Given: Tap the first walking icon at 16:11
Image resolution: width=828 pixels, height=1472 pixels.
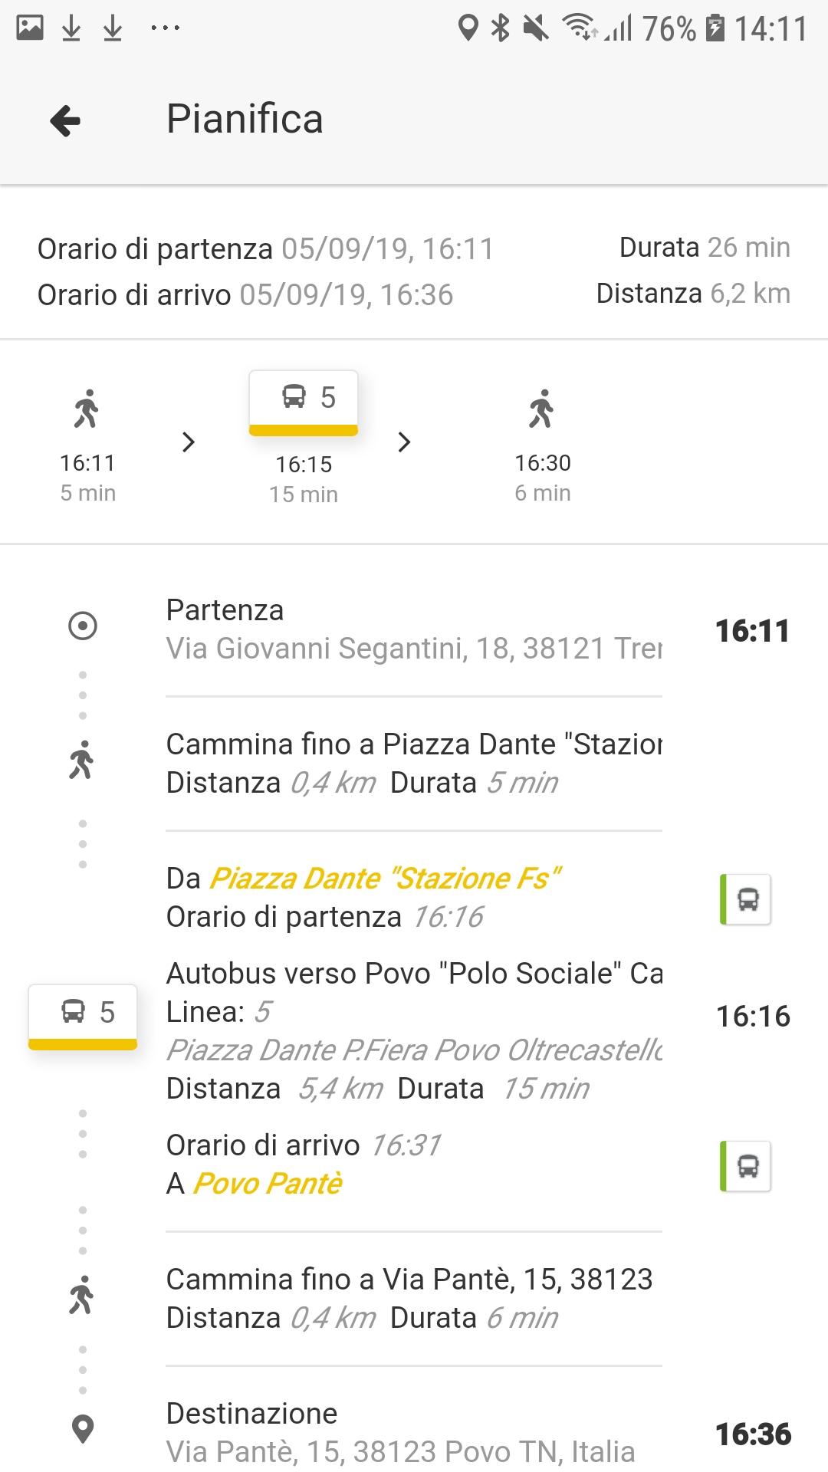Looking at the screenshot, I should click(87, 408).
